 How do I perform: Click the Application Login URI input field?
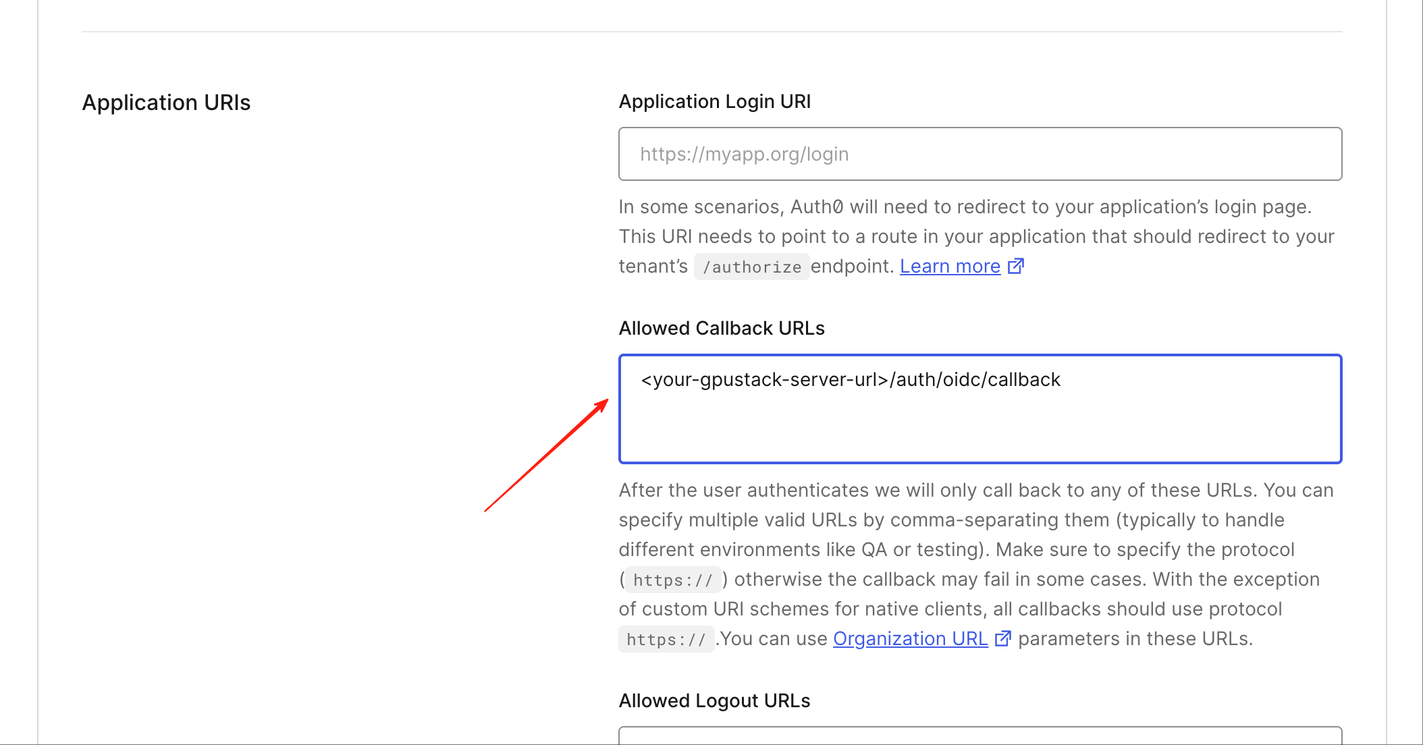pos(979,154)
